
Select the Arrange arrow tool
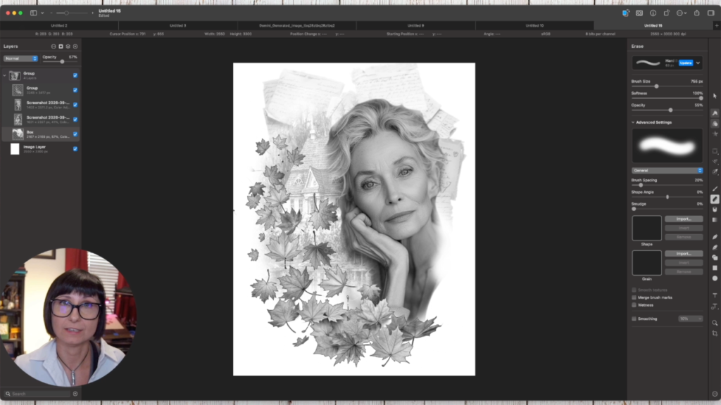[715, 96]
